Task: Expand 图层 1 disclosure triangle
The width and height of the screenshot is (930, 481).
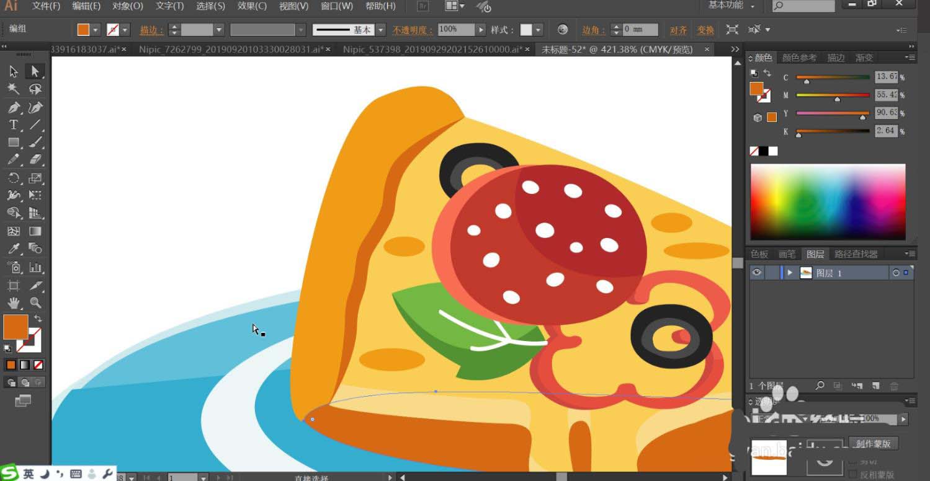Action: pyautogui.click(x=790, y=273)
